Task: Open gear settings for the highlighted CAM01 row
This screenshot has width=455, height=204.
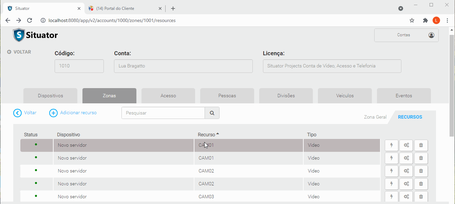Action: point(406,145)
